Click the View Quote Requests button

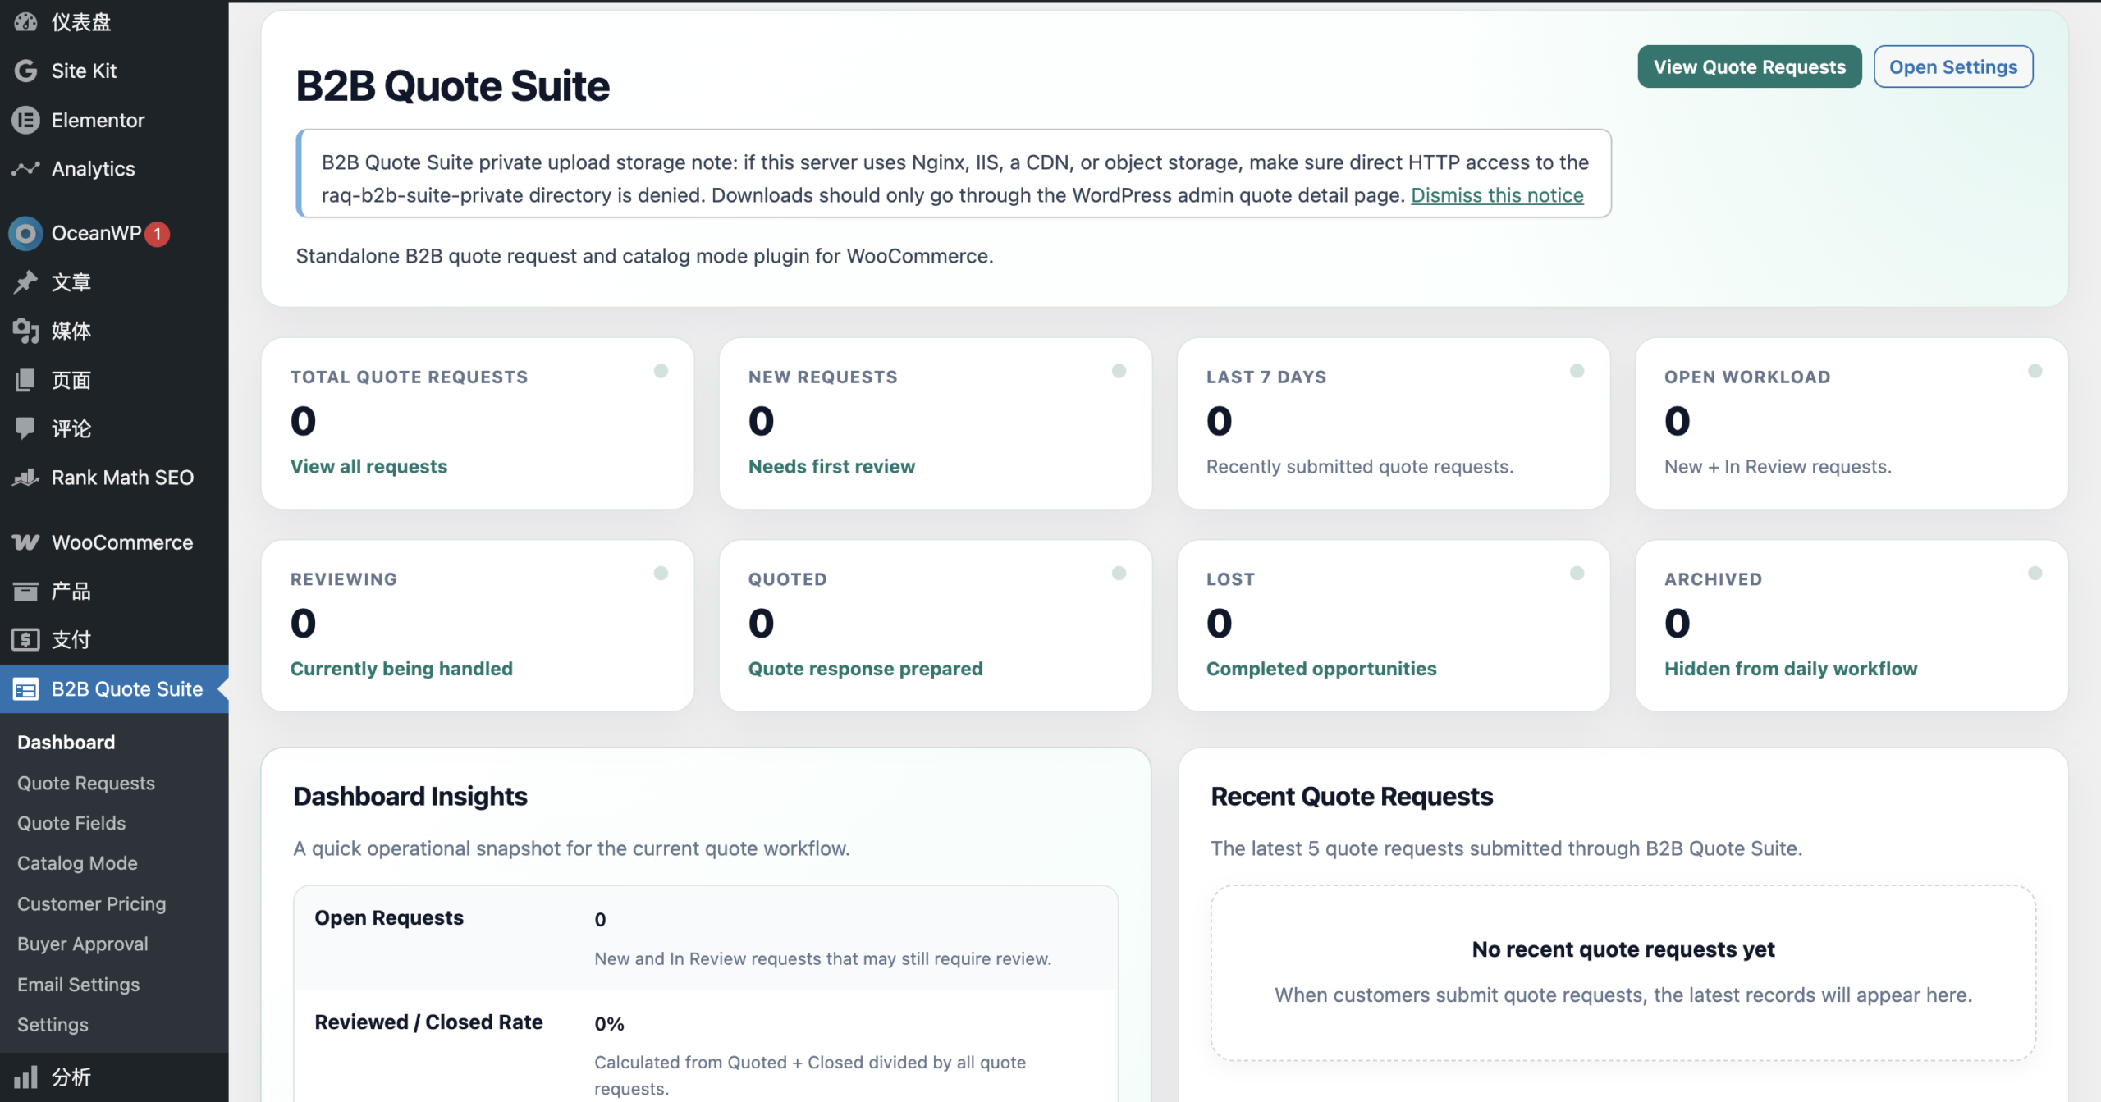[x=1749, y=66]
